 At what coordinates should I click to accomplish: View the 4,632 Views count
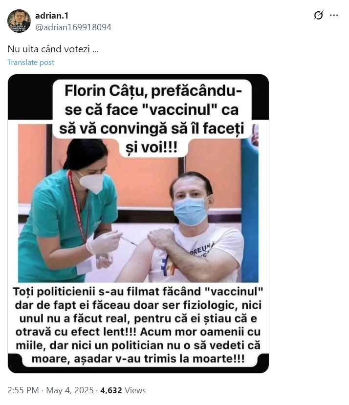tap(123, 390)
